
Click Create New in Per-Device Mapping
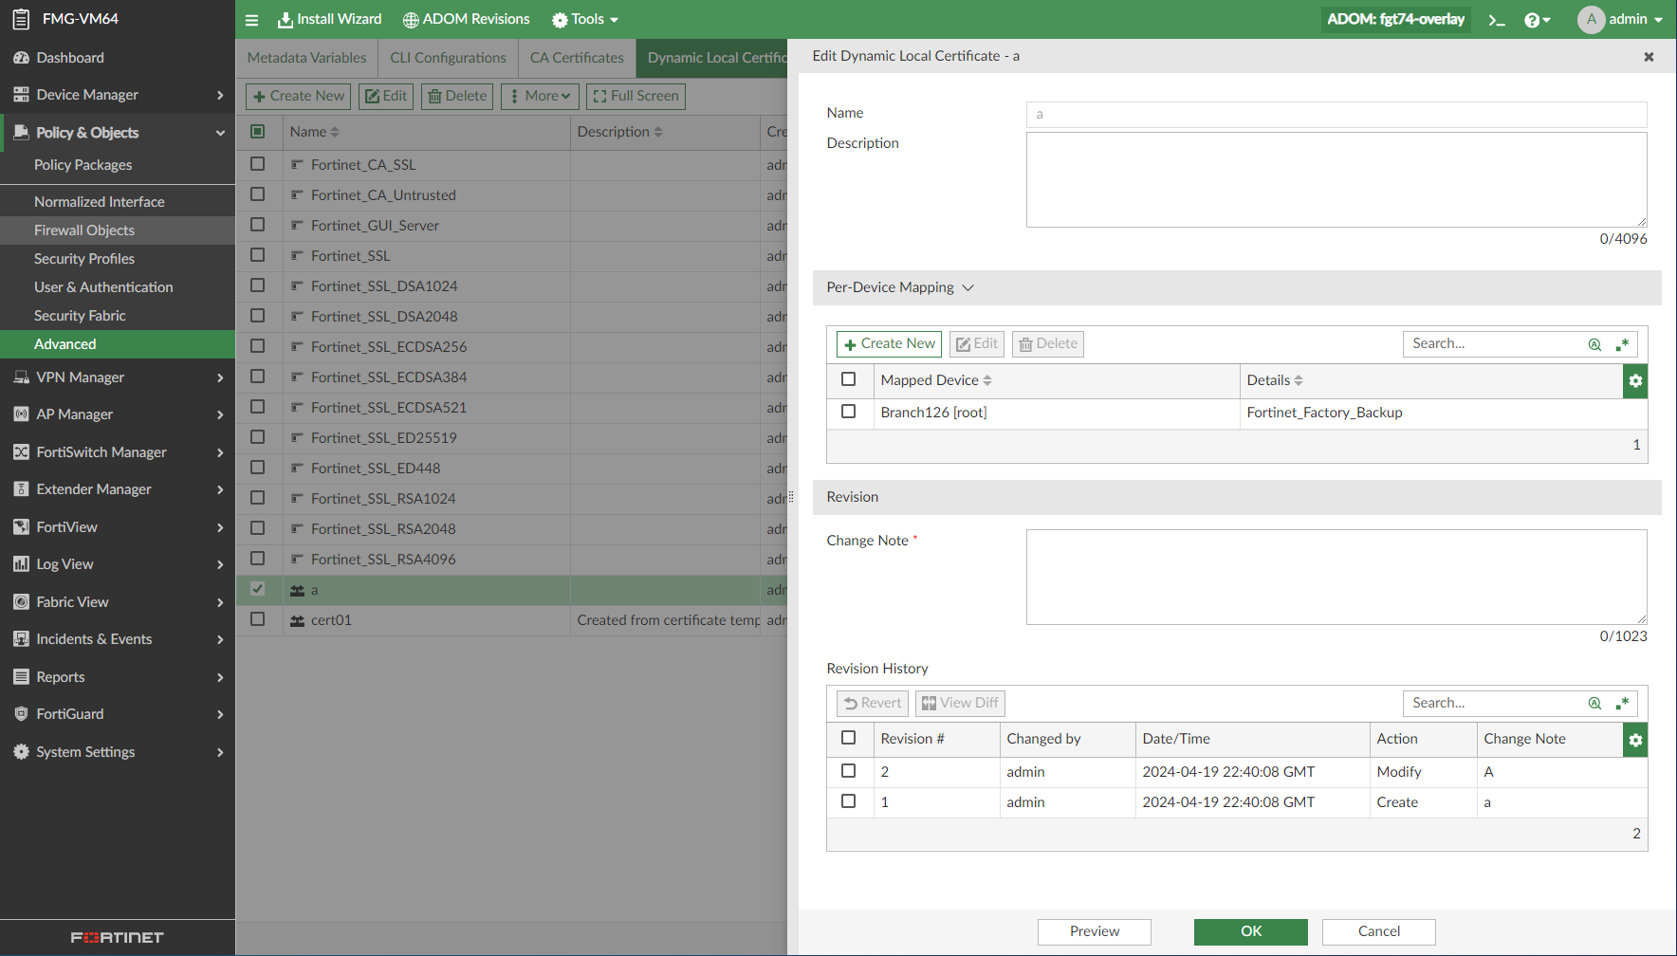[889, 344]
